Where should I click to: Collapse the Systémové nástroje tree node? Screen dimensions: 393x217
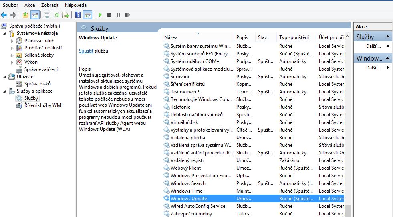click(4, 33)
